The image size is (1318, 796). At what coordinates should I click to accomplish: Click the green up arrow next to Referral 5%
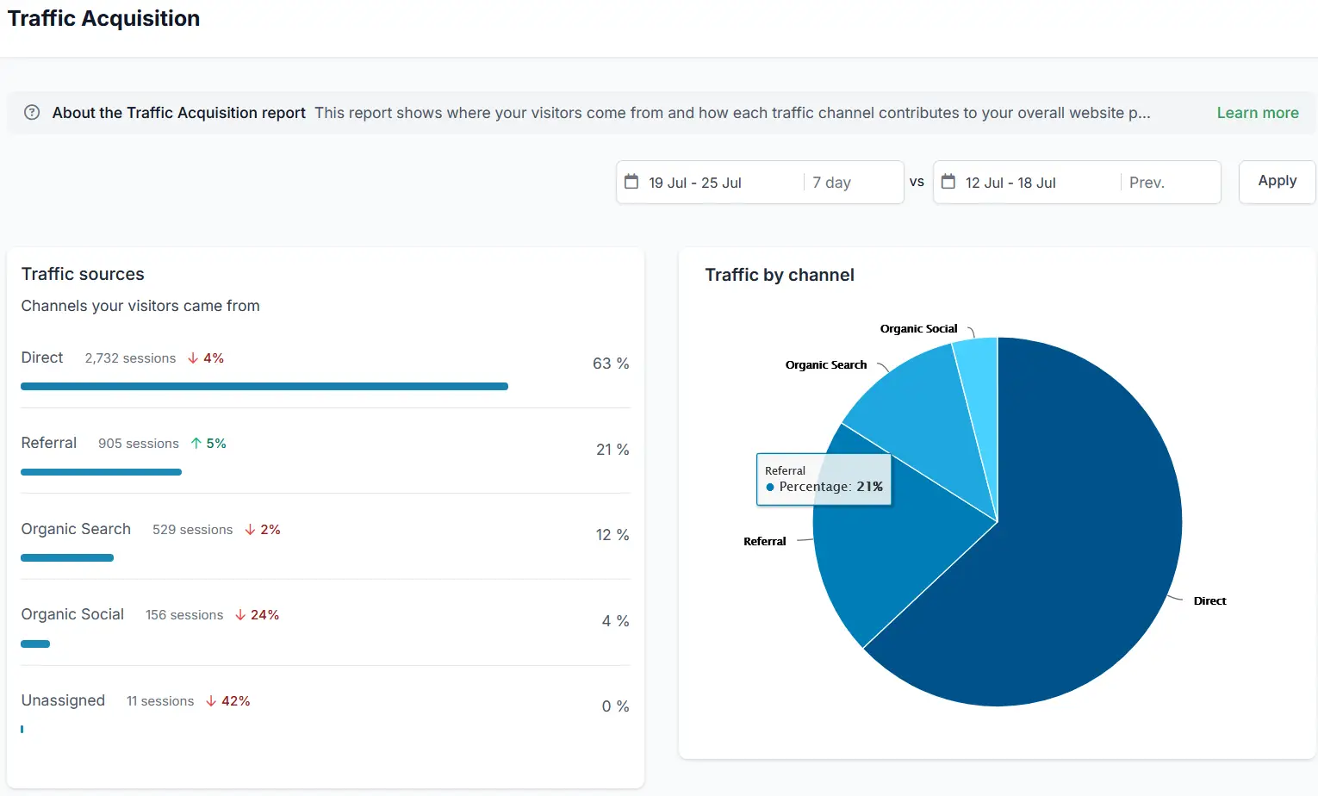(196, 444)
